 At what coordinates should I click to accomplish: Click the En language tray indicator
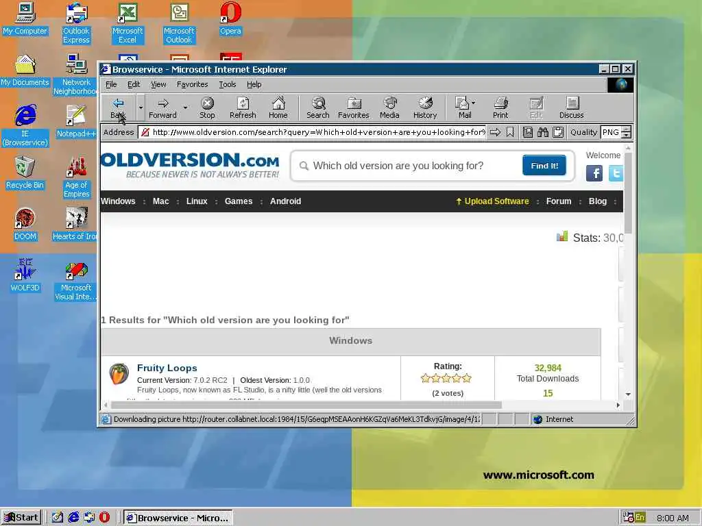click(640, 518)
